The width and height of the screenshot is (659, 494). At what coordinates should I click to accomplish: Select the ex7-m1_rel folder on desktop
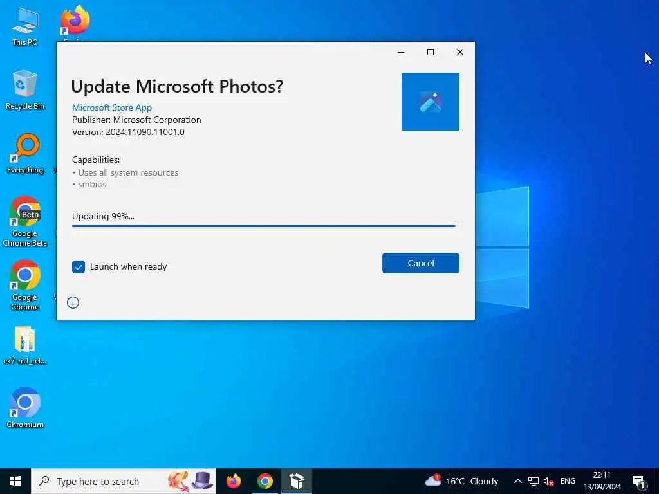pos(25,345)
